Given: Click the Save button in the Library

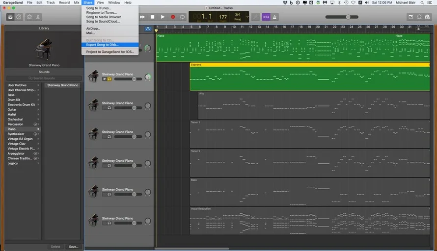Looking at the screenshot, I should click(x=74, y=247).
